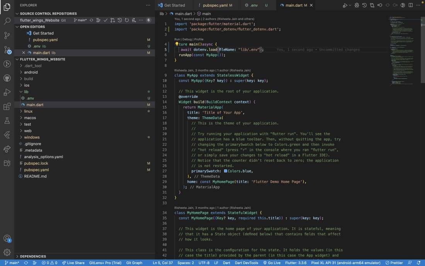Click the blue Colors.blue color swatch
Screen dimensions: 425x266
click(x=226, y=171)
